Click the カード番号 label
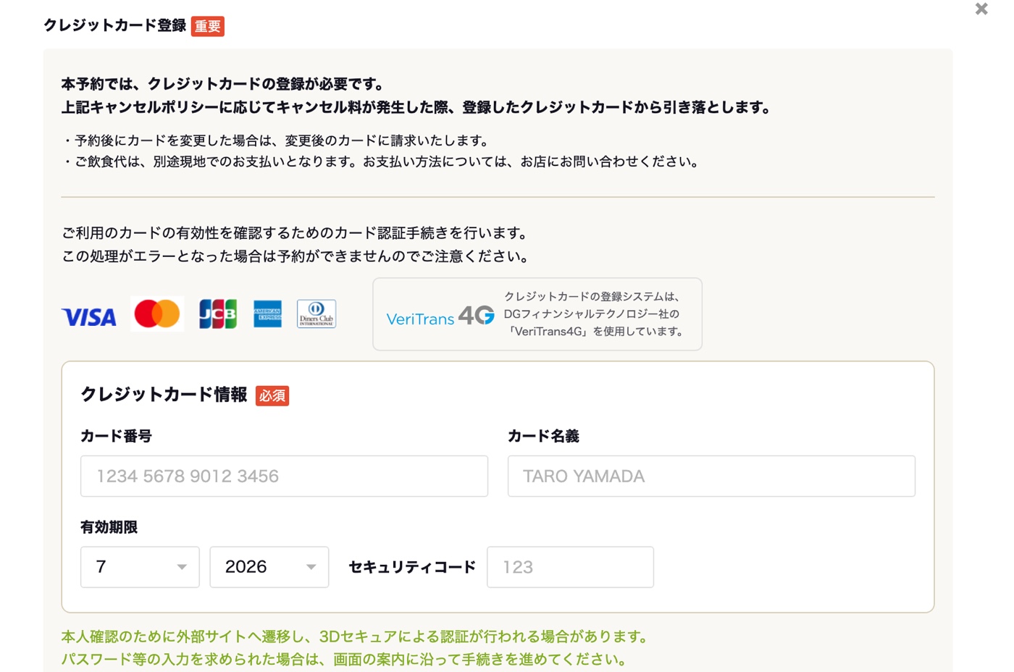Viewport: 1014px width, 672px height. pos(116,436)
